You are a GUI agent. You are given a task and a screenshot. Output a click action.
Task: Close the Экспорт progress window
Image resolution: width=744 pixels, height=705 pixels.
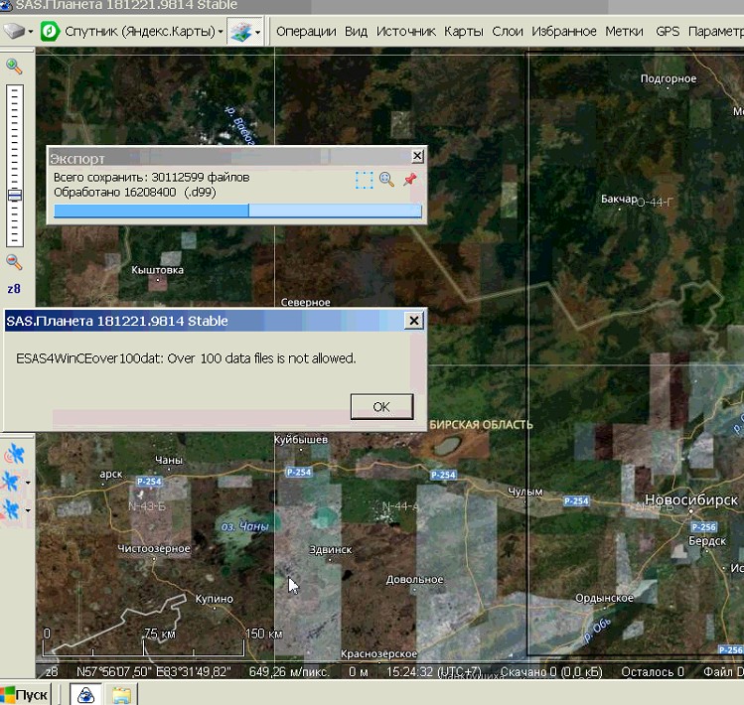tap(417, 156)
